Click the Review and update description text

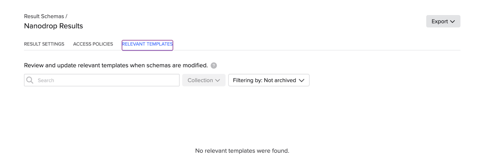pos(116,65)
